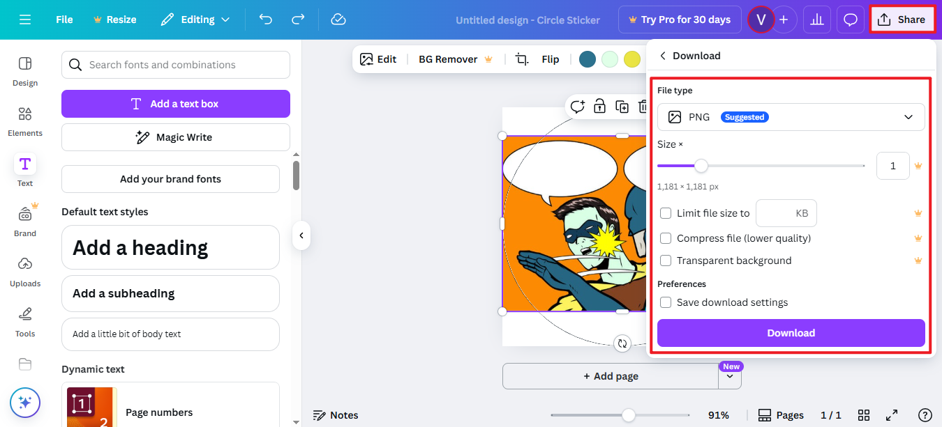Open the File menu
942x427 pixels.
(x=63, y=20)
